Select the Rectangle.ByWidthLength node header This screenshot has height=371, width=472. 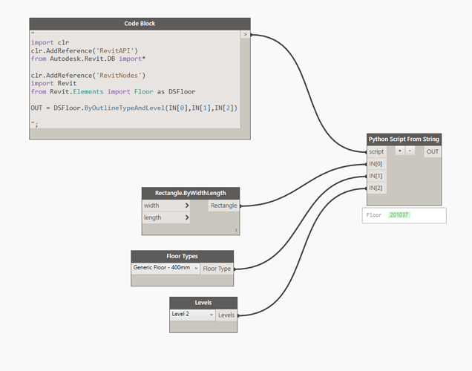tap(191, 193)
